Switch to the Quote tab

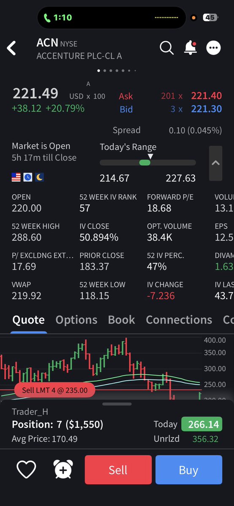(x=28, y=320)
